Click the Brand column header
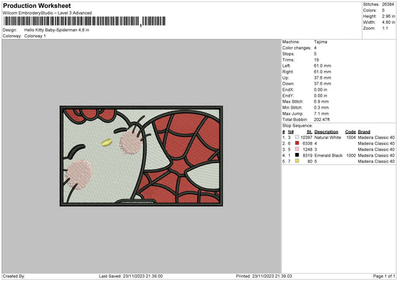 tap(364, 131)
